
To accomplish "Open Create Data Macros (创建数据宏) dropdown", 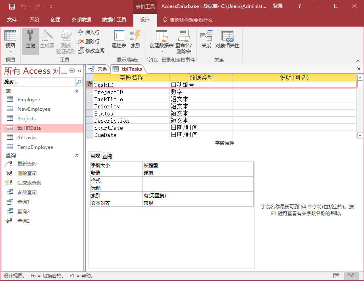I will pyautogui.click(x=162, y=51).
